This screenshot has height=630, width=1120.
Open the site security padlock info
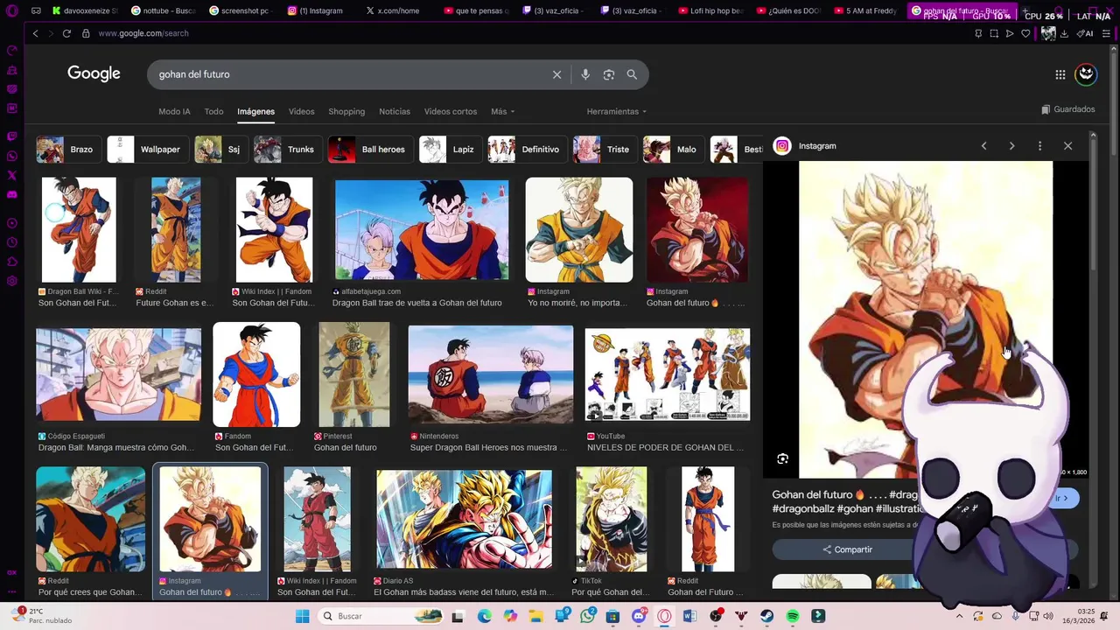tap(86, 33)
